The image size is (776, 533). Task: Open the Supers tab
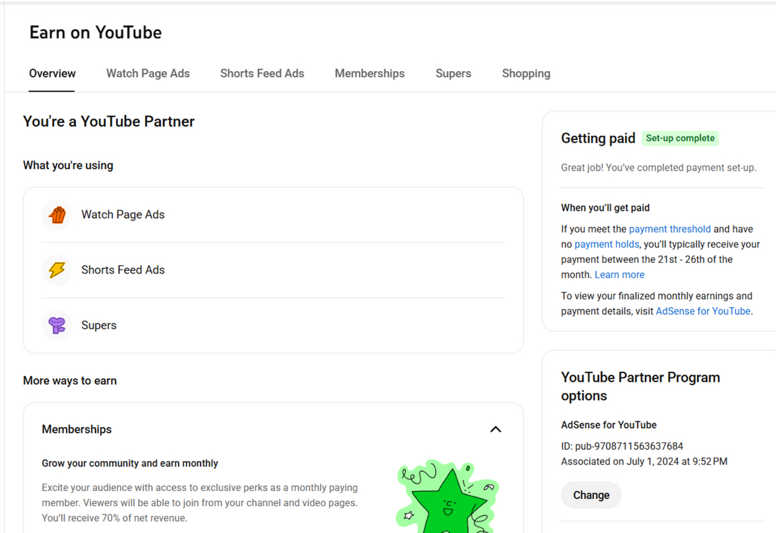(453, 73)
